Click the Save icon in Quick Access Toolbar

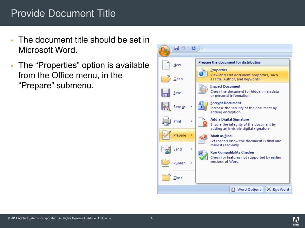pos(176,48)
